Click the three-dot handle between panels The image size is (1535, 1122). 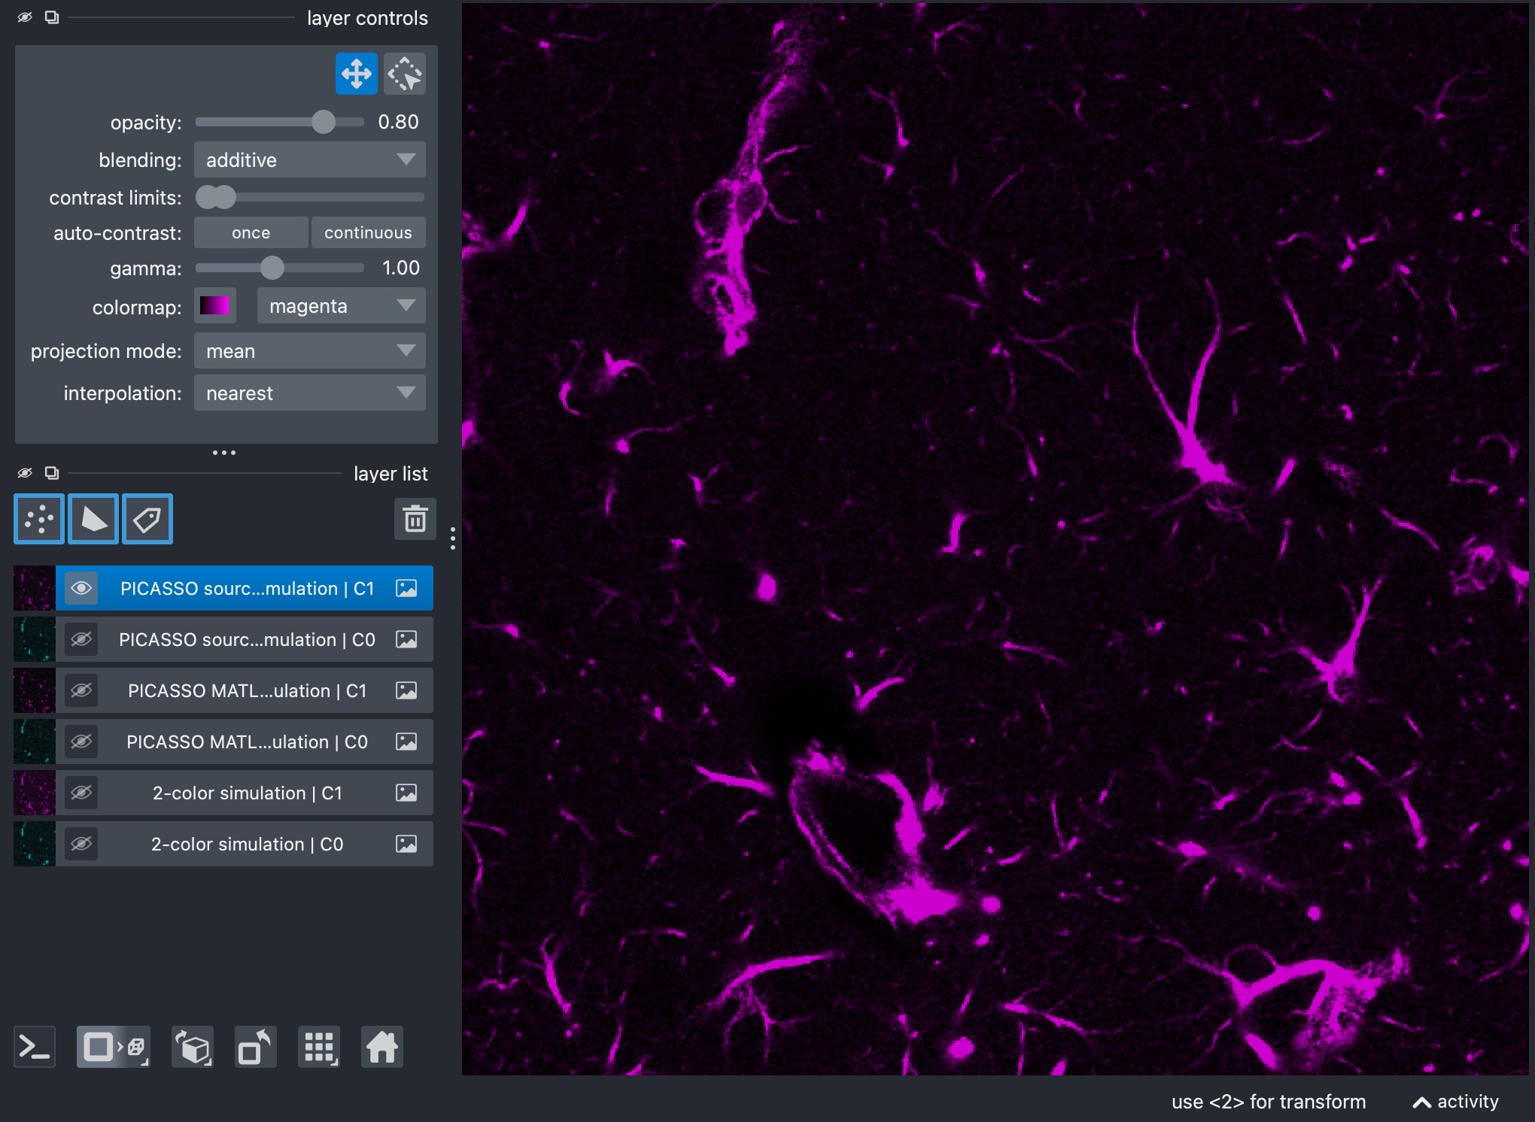(224, 453)
